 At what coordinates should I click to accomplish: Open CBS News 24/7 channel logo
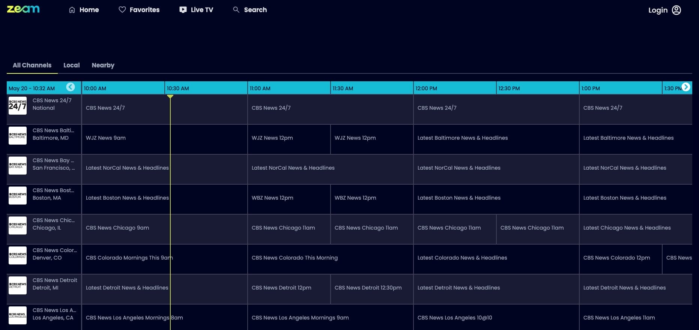[x=18, y=106]
